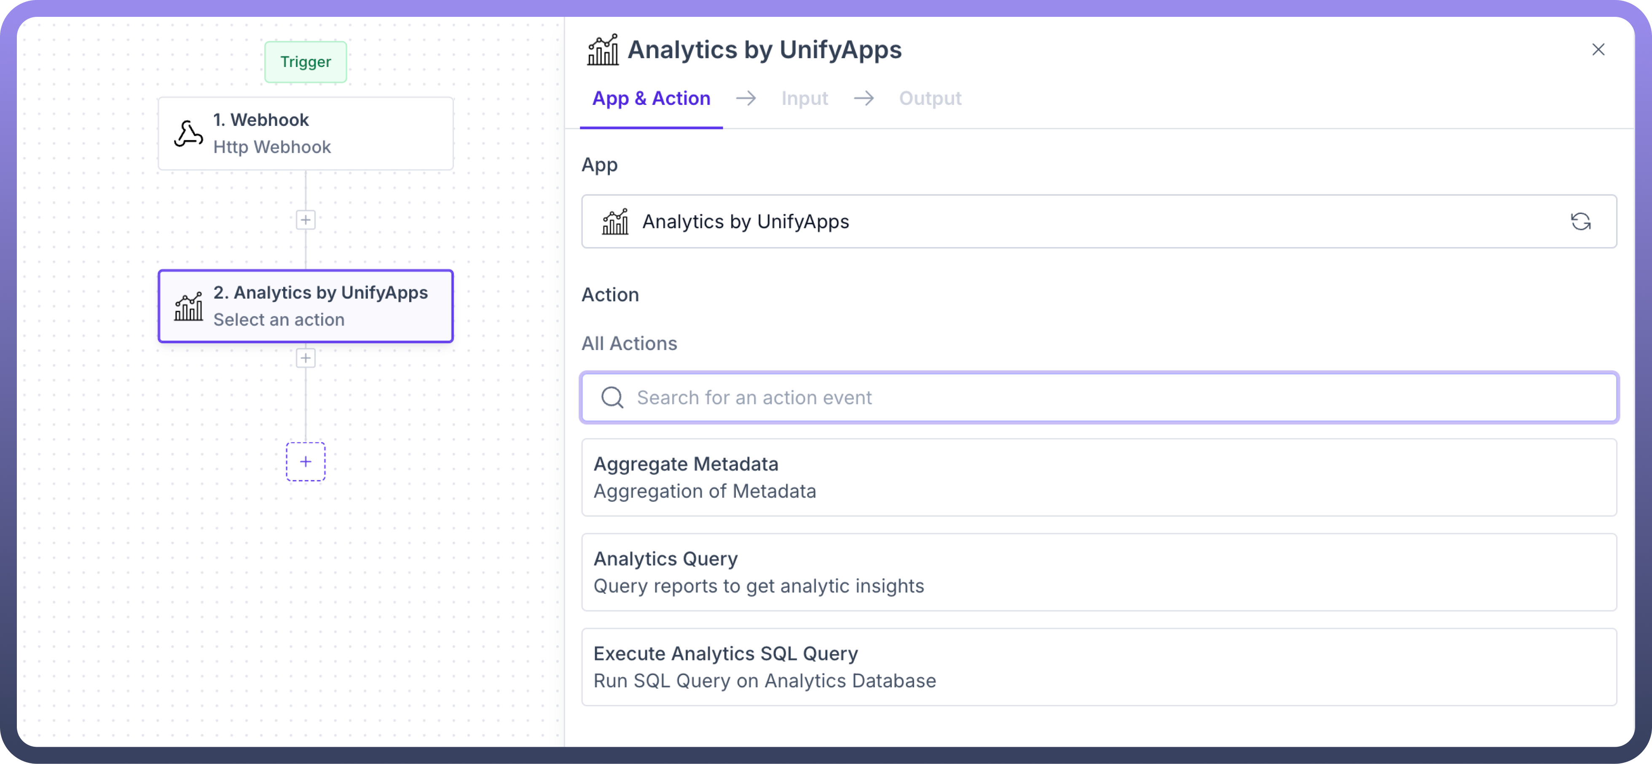Choose Execute Analytics SQL Query action
Image resolution: width=1652 pixels, height=764 pixels.
point(1099,667)
